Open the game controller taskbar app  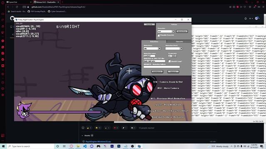point(99,146)
